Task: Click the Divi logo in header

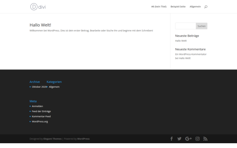Action: click(38, 7)
